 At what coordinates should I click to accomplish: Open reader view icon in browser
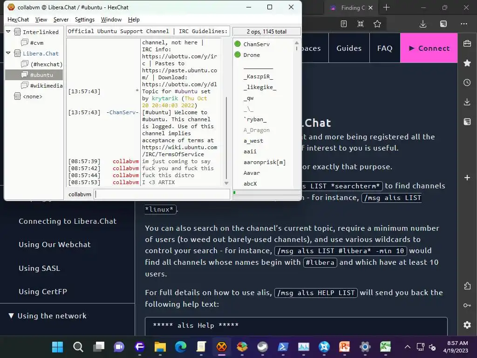click(344, 24)
